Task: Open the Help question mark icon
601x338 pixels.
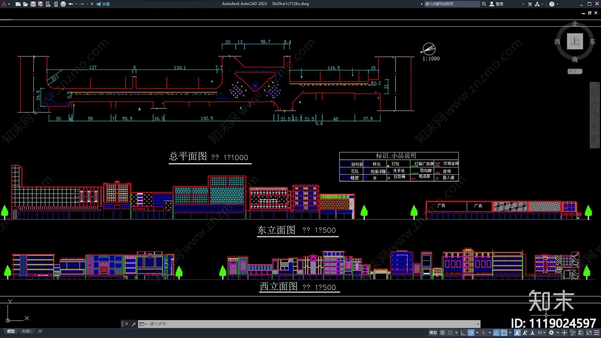Action: (x=551, y=4)
